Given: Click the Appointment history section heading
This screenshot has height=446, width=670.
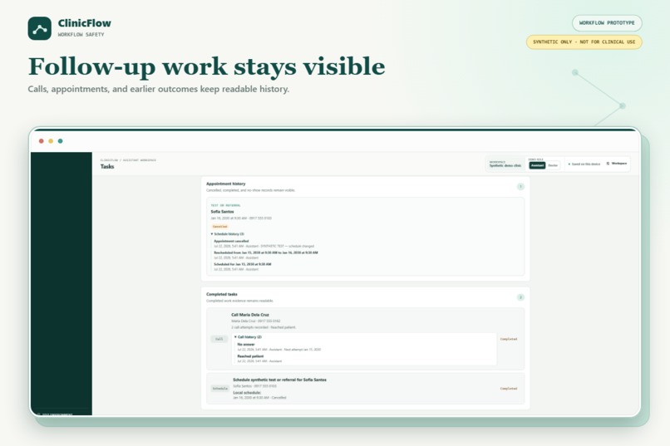Looking at the screenshot, I should (x=225, y=184).
